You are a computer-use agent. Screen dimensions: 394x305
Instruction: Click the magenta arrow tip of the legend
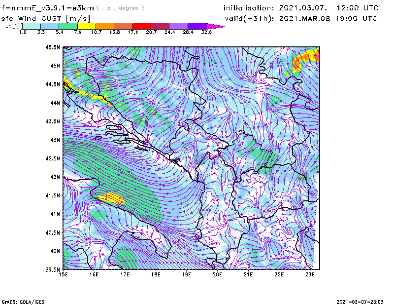pos(215,26)
